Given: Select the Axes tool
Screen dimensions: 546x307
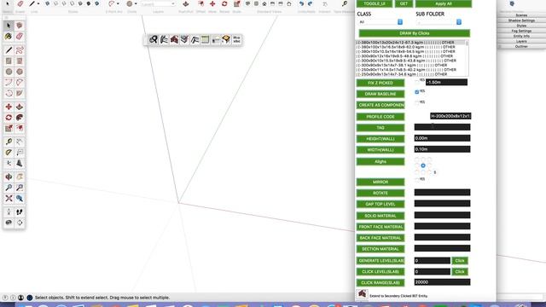Looking at the screenshot, I should [9, 163].
